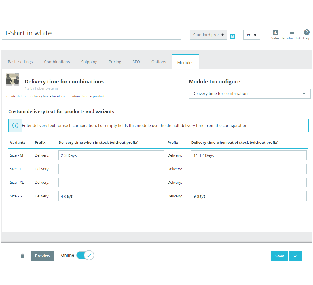The image size is (313, 285).
Task: Switch to the Basic settings tab
Action: 20,62
